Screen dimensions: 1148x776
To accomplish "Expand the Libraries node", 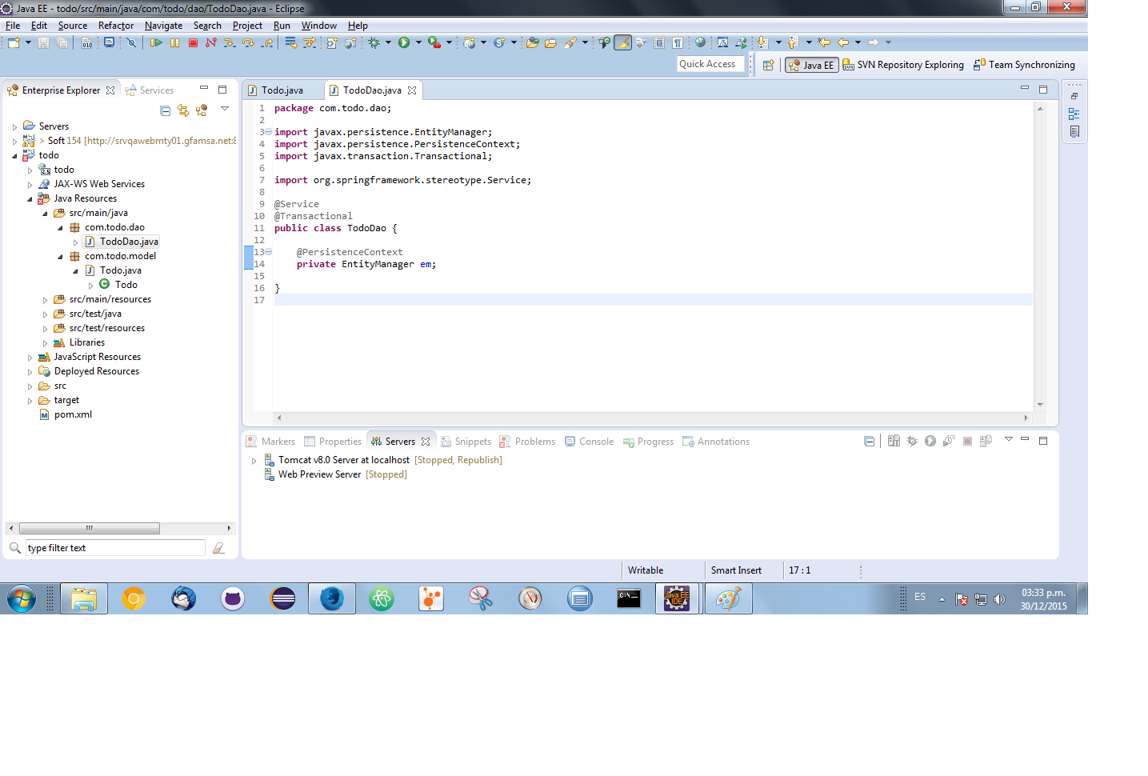I will point(45,343).
